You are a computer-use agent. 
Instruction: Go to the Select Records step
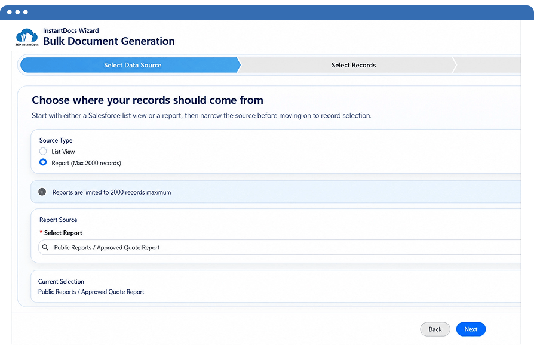[x=348, y=65]
